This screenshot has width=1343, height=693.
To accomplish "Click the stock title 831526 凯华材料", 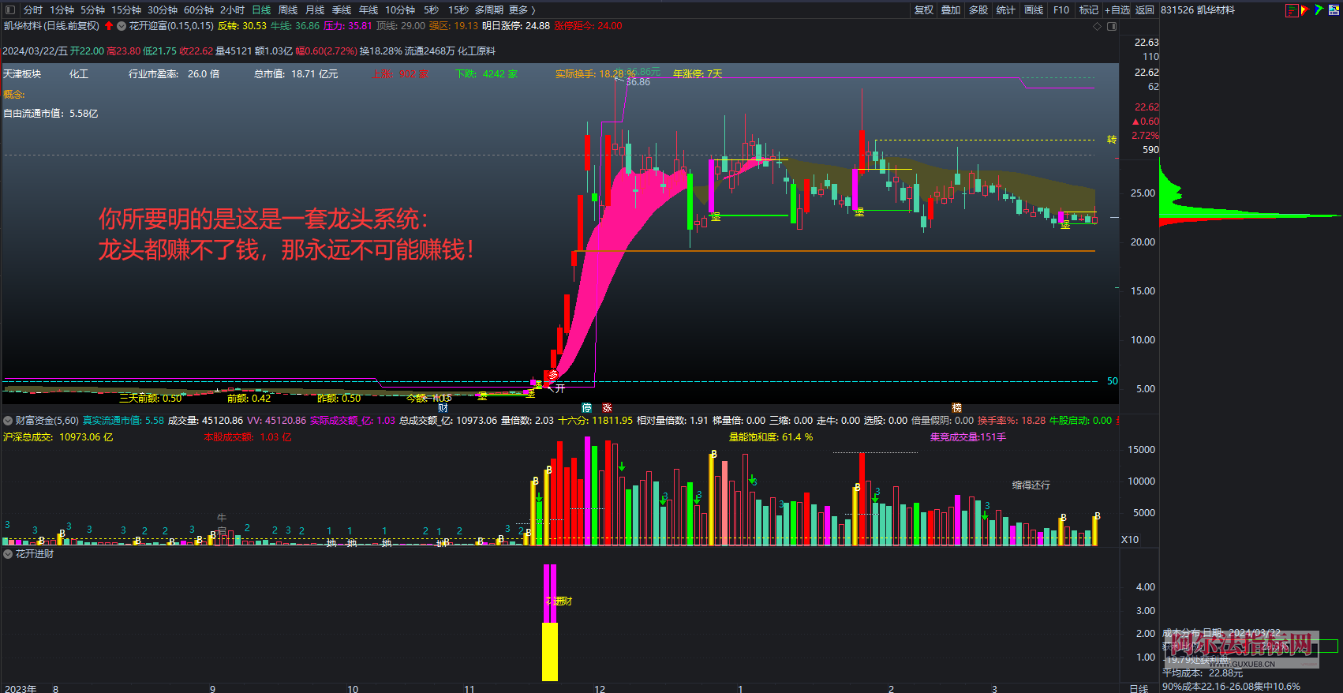I will (x=1198, y=9).
